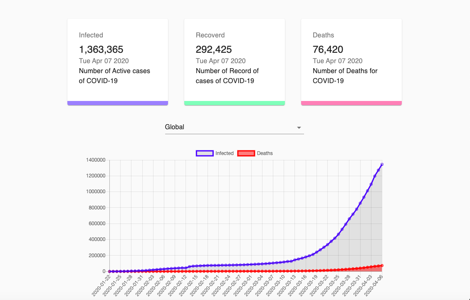Click the dropdown arrow beside Global

point(299,128)
